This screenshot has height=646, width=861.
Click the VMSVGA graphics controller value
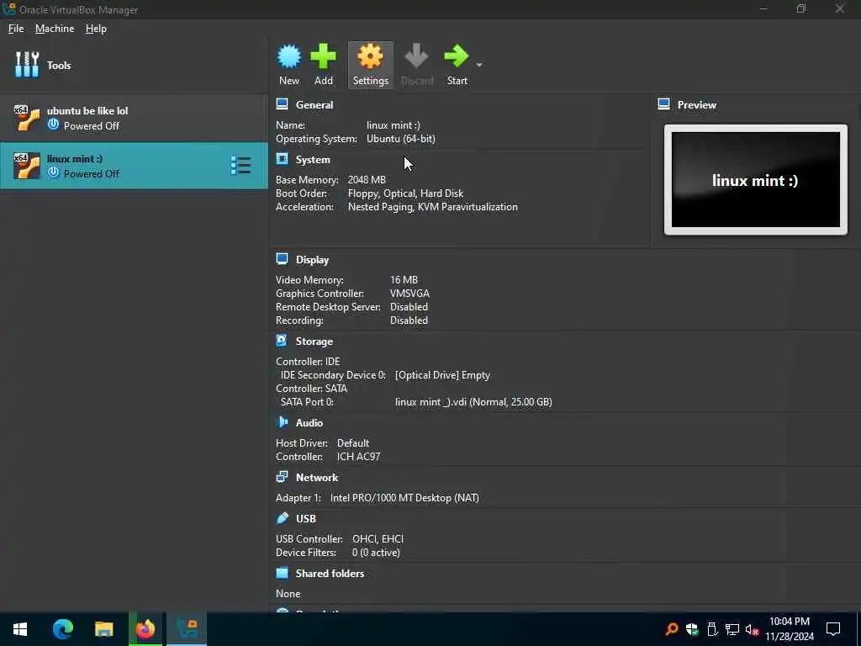tap(409, 294)
